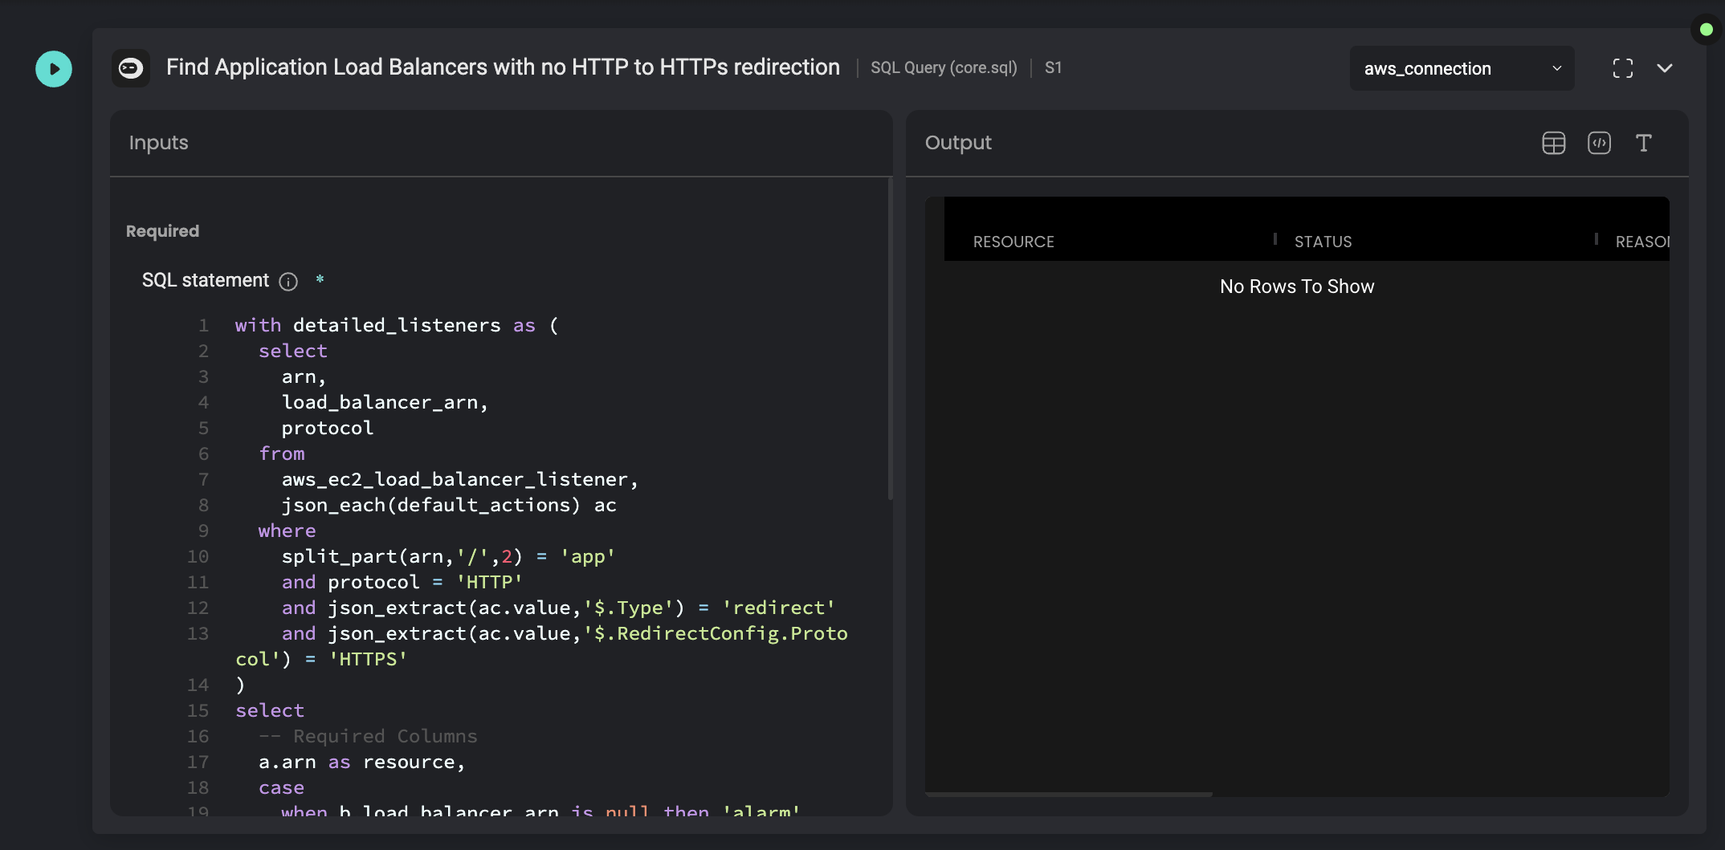Click the 'No Rows To Show' message
This screenshot has height=850, width=1725.
coord(1297,287)
